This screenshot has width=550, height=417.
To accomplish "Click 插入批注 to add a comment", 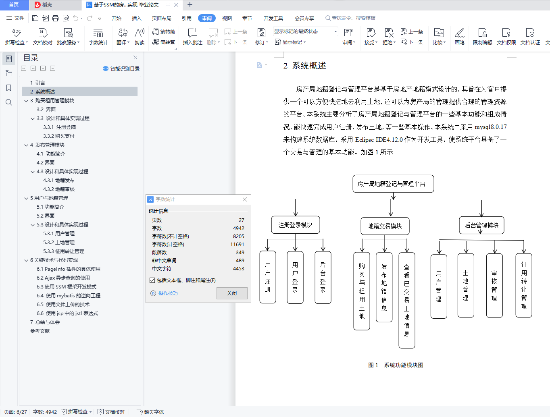I will click(x=193, y=36).
